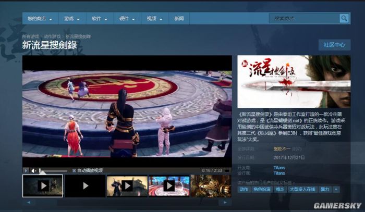This screenshot has height=212, width=365.
Task: Expand the 硬件 dropdown menu
Action: coord(127,19)
